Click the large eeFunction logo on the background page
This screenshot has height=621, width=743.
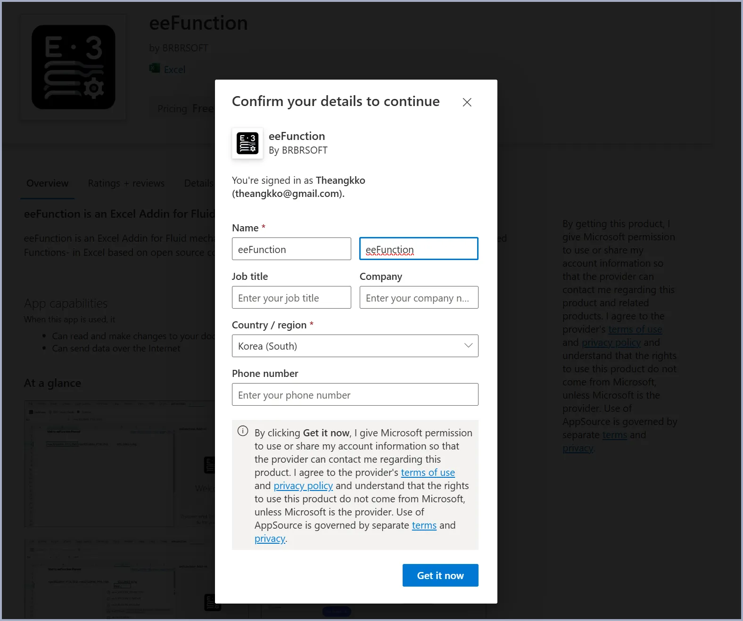click(x=74, y=67)
